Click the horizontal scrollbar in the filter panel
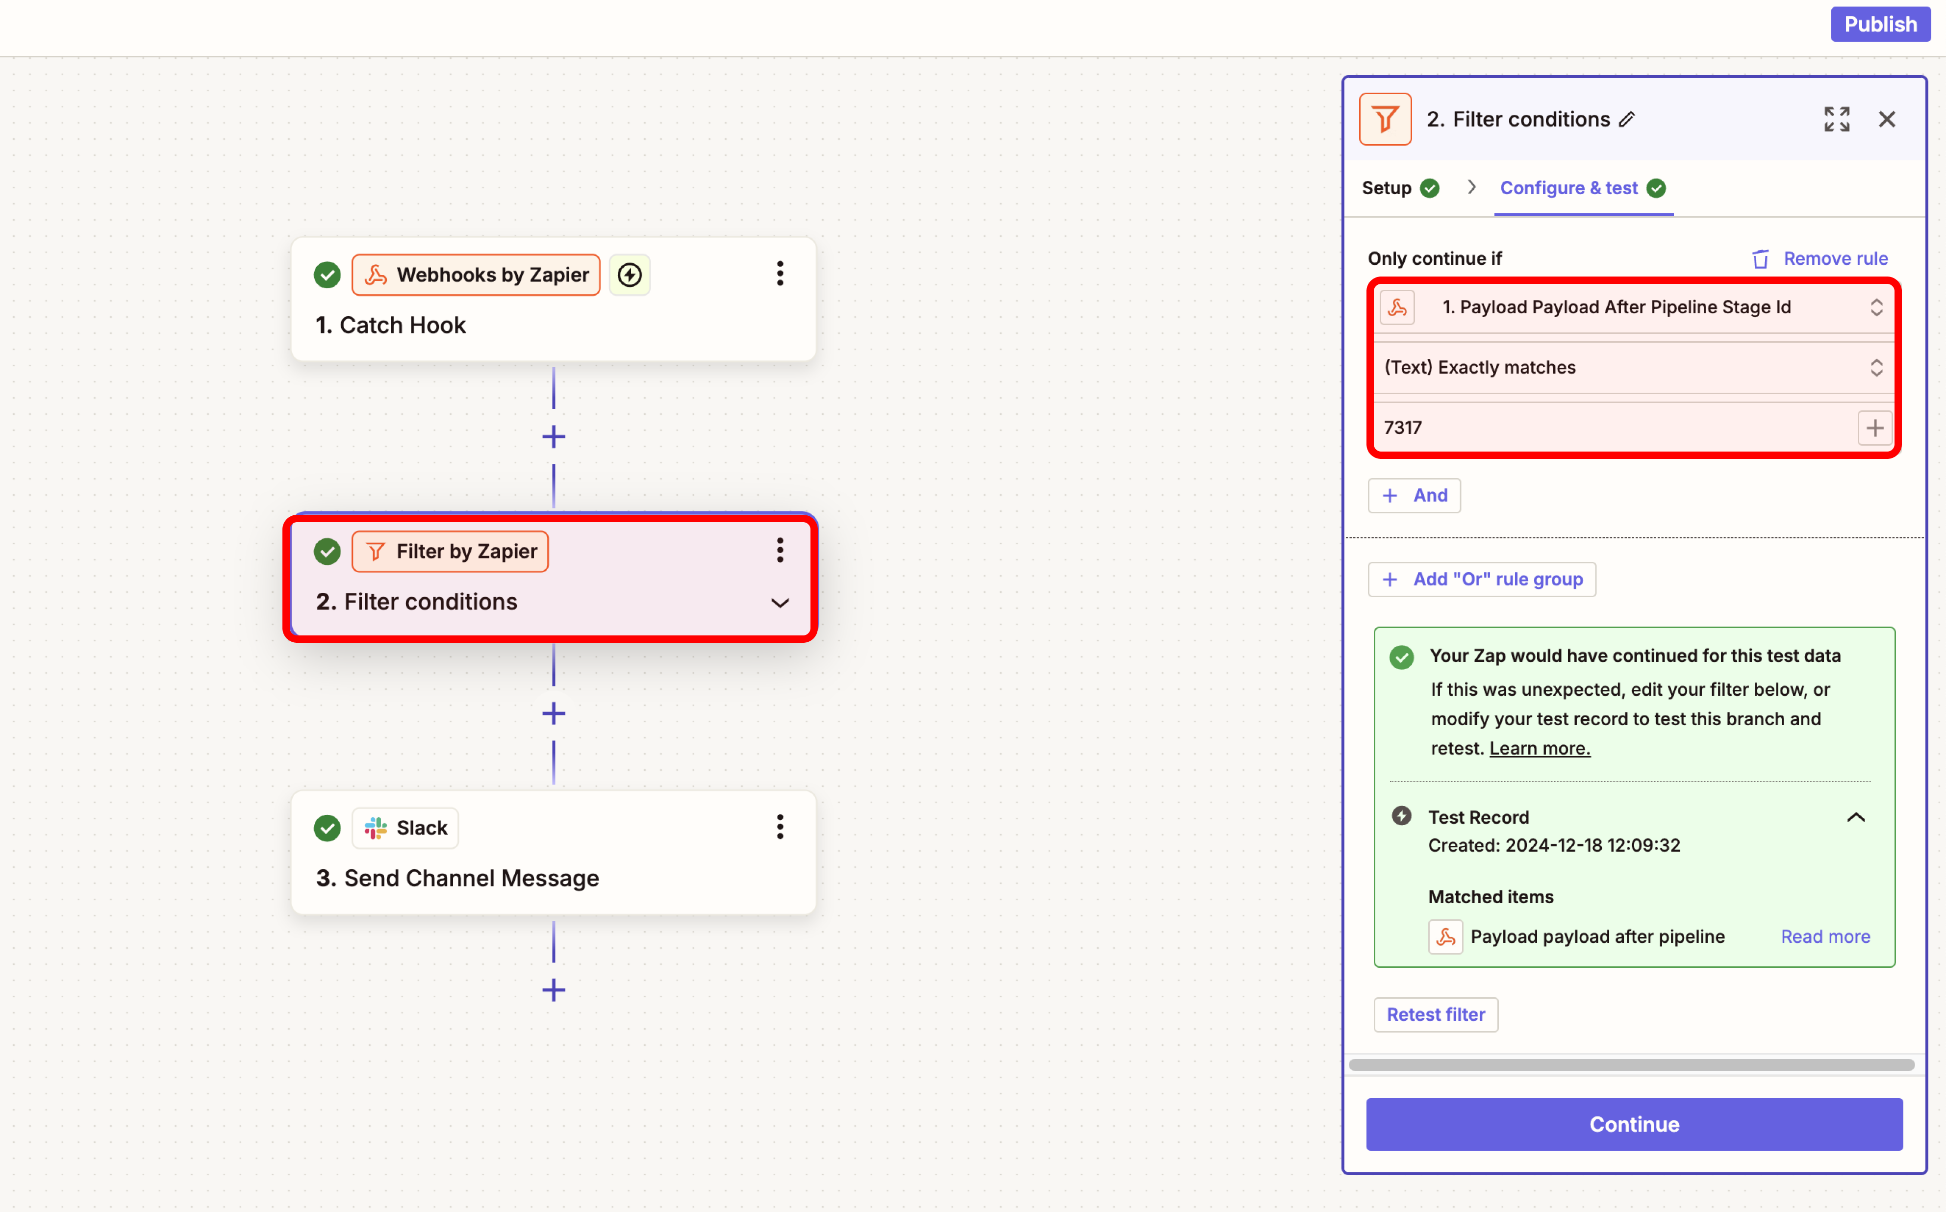Screen dimensions: 1946x1212 click(x=1631, y=1065)
